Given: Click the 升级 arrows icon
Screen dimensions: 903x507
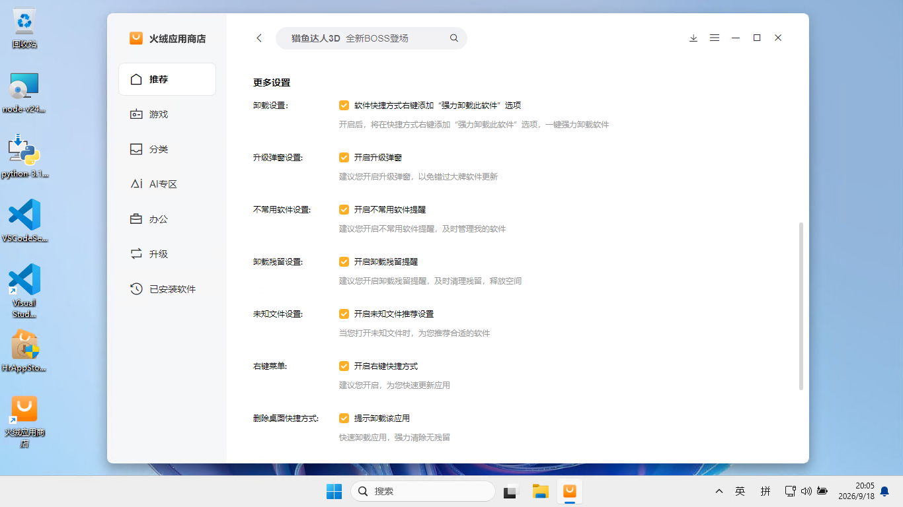Looking at the screenshot, I should (x=136, y=254).
